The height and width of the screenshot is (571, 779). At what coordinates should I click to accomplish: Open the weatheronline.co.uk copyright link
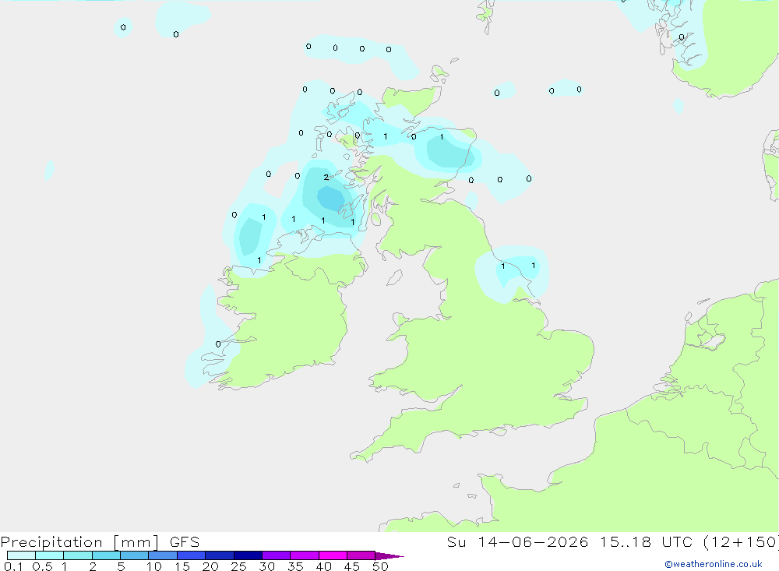click(714, 564)
